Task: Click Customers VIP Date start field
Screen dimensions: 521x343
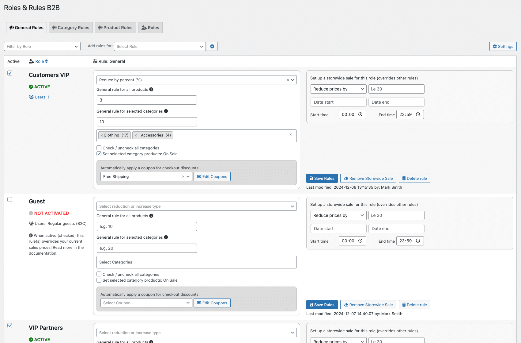Action: point(338,102)
